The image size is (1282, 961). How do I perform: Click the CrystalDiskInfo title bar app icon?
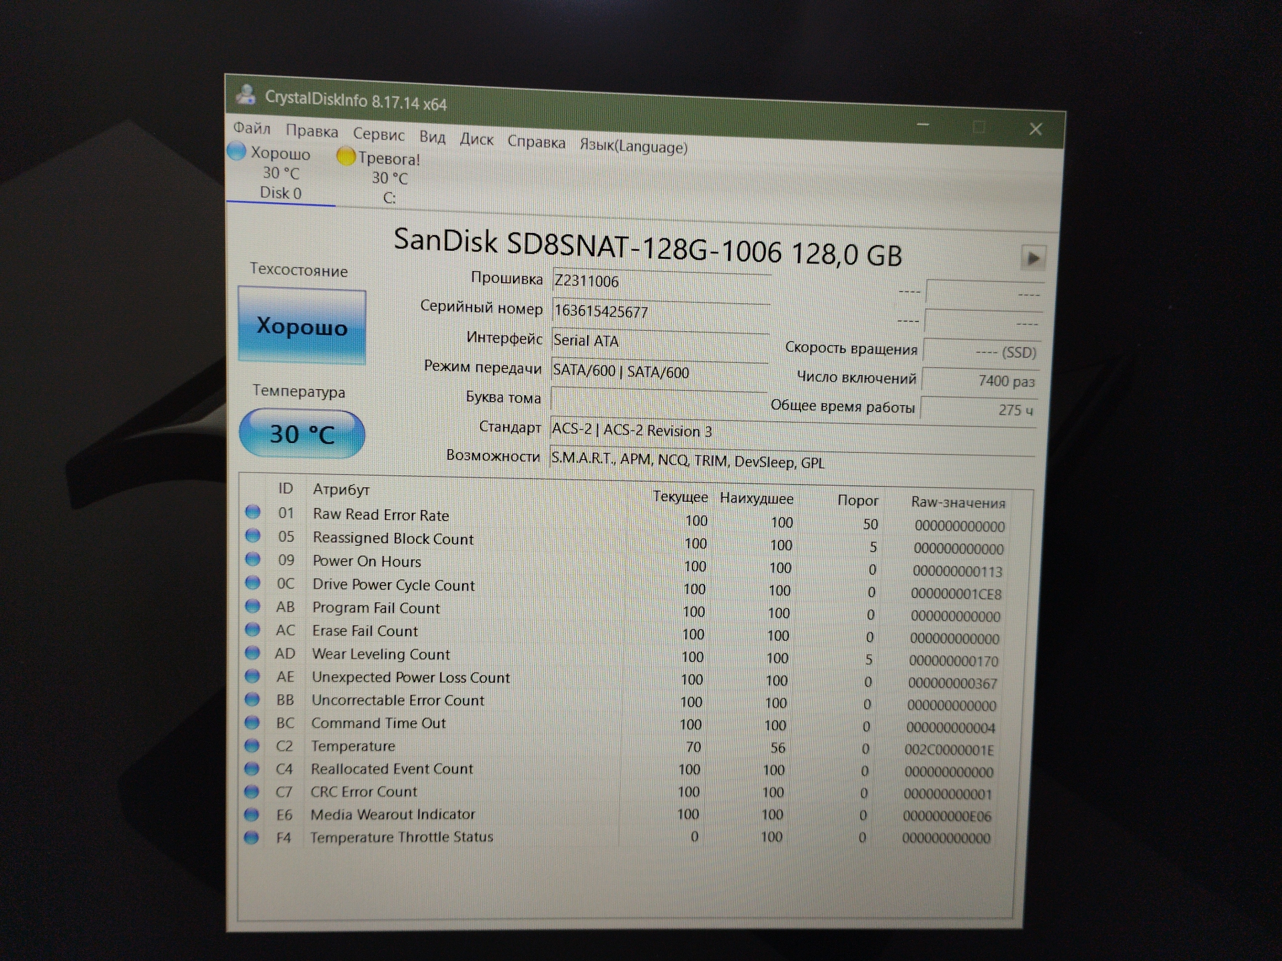246,94
